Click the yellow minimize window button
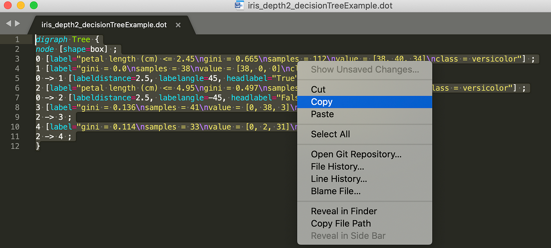551x248 pixels. (20, 5)
